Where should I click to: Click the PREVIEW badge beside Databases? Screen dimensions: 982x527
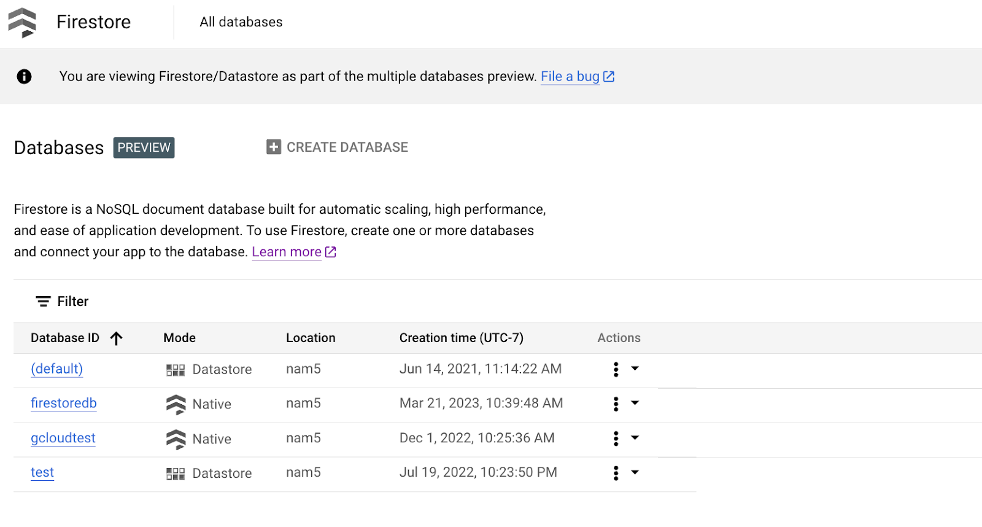pyautogui.click(x=144, y=147)
